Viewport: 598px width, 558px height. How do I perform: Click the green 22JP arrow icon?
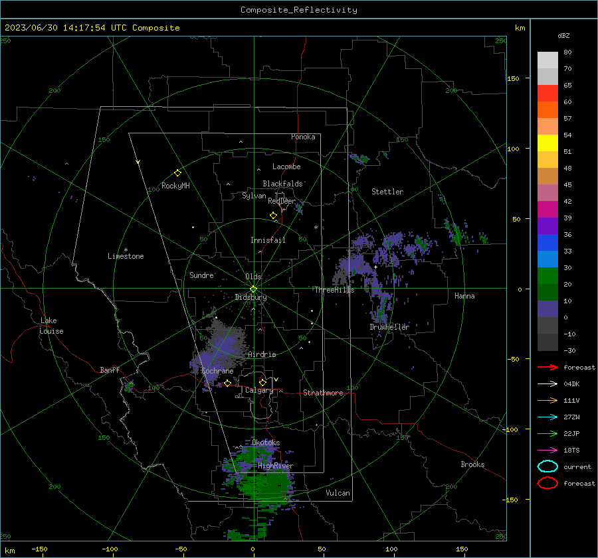tap(548, 433)
